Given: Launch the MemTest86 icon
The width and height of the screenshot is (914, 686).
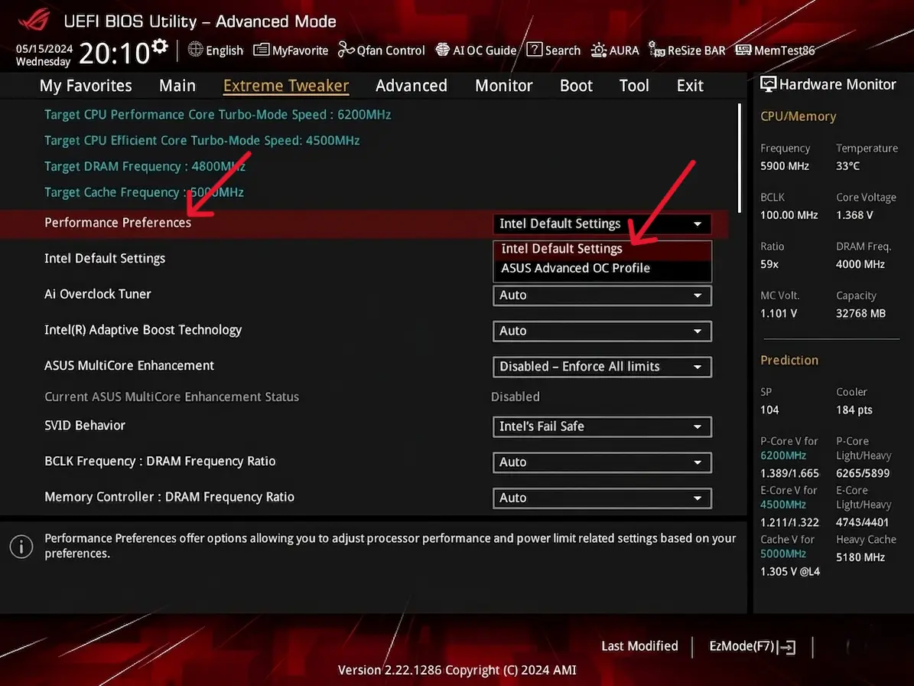Looking at the screenshot, I should pyautogui.click(x=743, y=50).
